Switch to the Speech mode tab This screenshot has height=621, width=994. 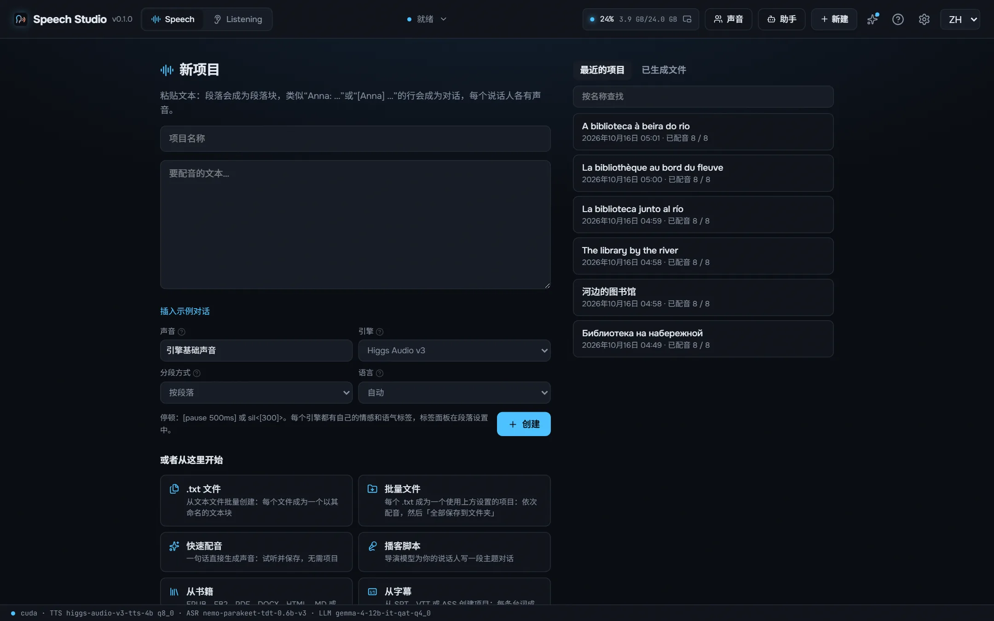(173, 19)
